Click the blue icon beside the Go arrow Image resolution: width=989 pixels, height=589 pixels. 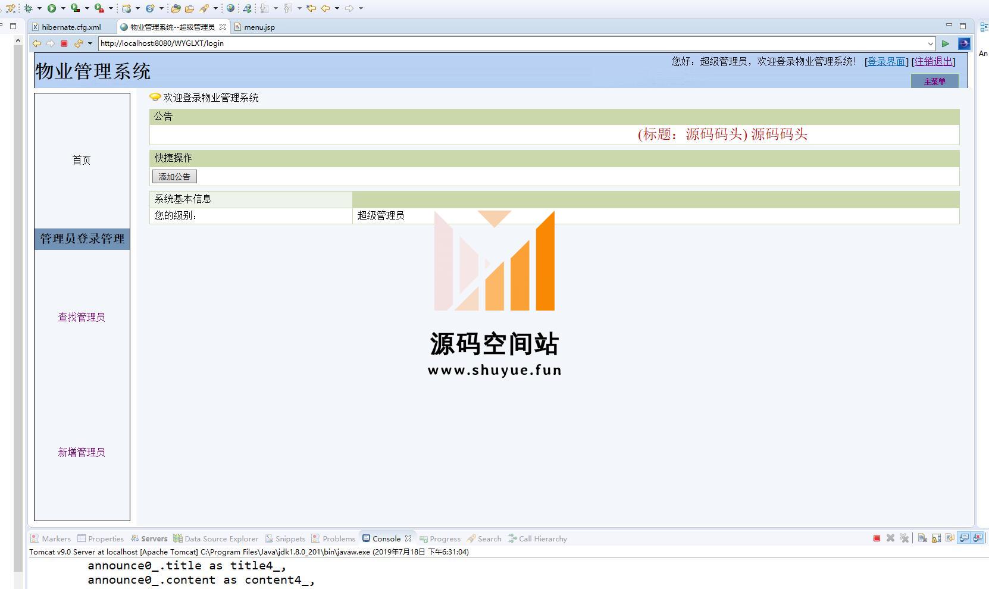pos(964,43)
